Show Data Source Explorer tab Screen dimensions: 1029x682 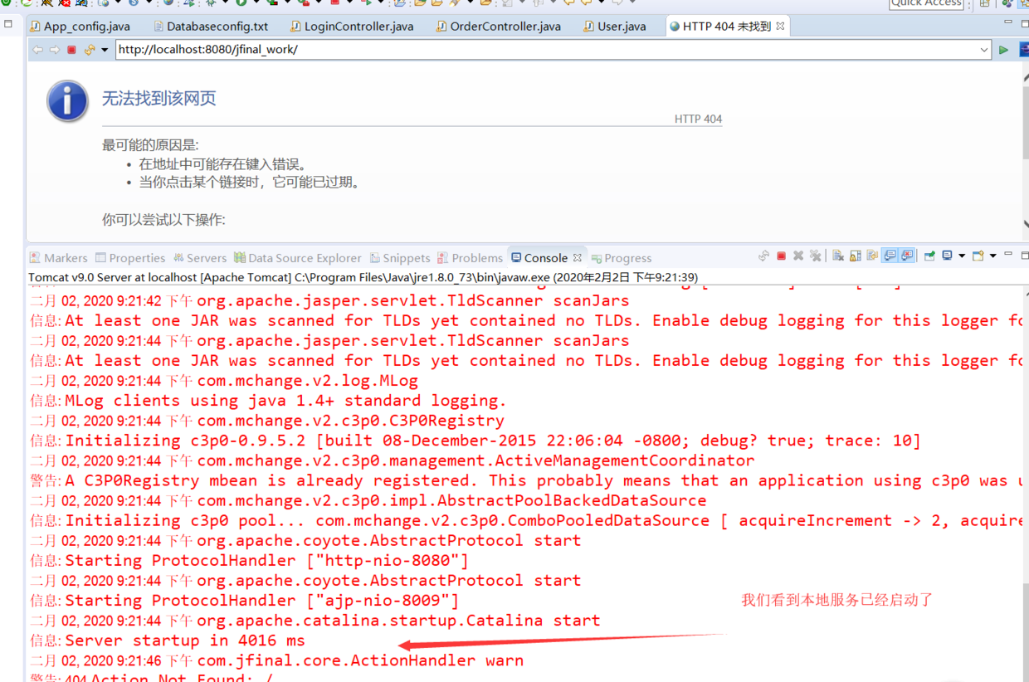(298, 258)
